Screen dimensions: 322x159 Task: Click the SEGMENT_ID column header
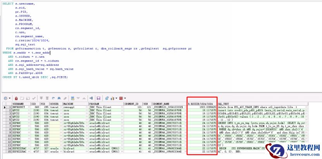(133, 104)
